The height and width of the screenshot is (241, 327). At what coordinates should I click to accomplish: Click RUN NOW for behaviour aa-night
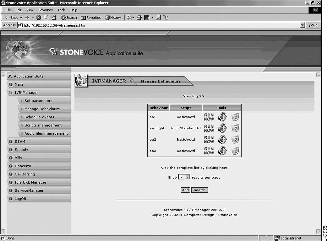[209, 128]
